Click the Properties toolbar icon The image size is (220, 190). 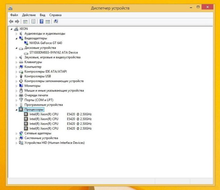tap(33, 21)
